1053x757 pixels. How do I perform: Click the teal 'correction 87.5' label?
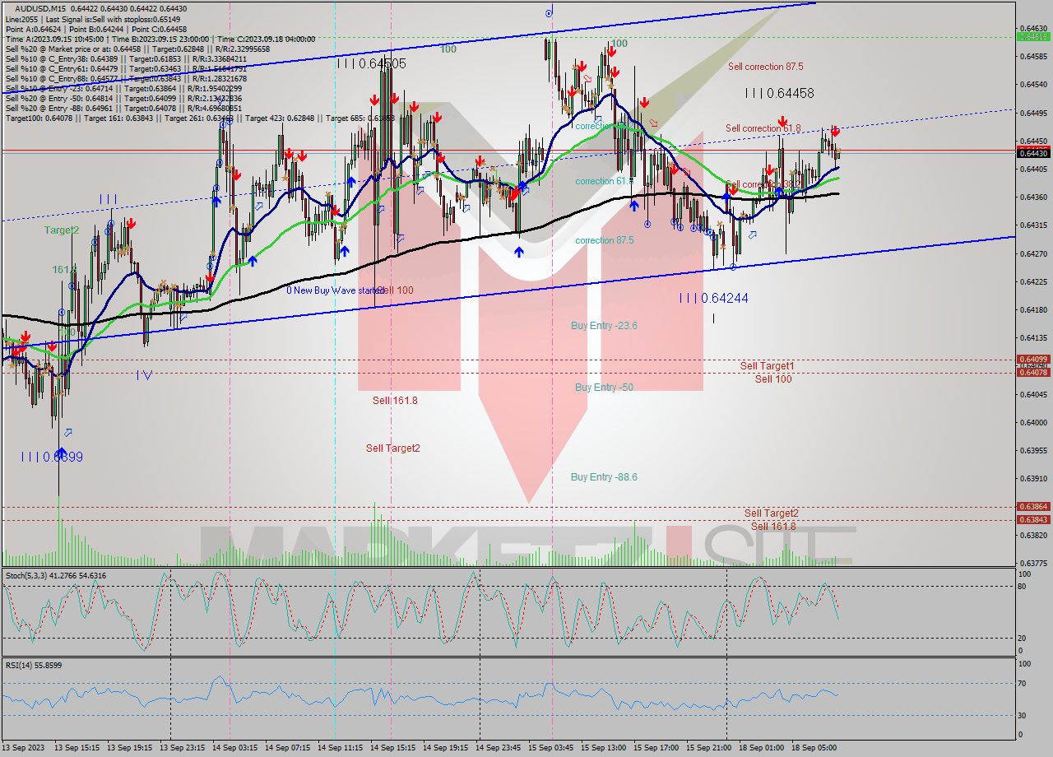point(604,240)
